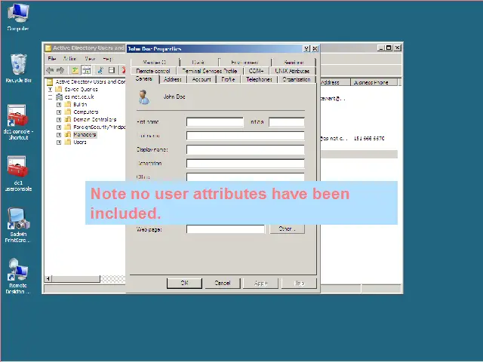This screenshot has width=483, height=362.
Task: Open the View menu
Action: point(90,59)
